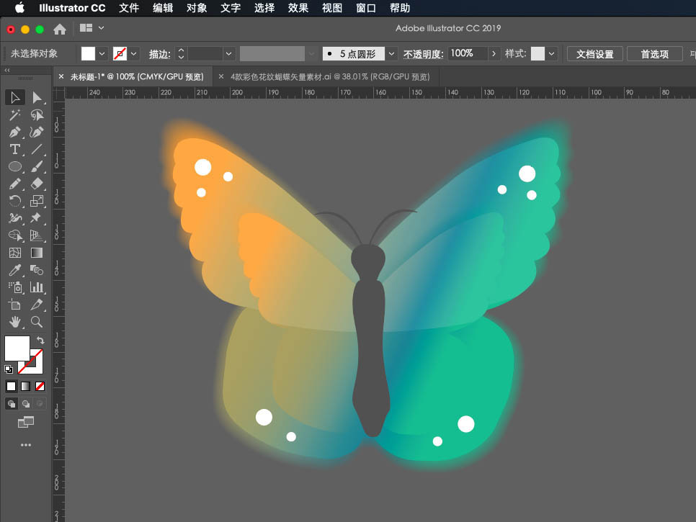Click the fill swatch in control bar
The image size is (696, 522).
pos(88,54)
